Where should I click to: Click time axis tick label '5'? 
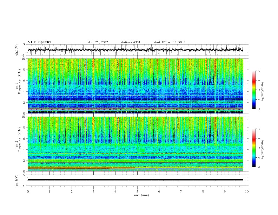pyautogui.click(x=137, y=191)
